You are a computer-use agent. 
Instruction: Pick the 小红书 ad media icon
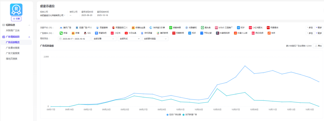pyautogui.click(x=112, y=33)
